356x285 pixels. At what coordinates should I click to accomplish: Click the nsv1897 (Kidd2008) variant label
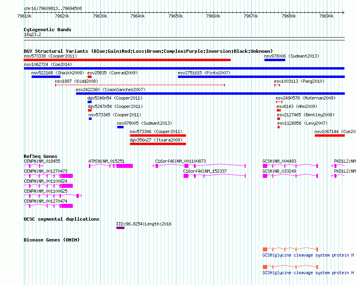76,81
